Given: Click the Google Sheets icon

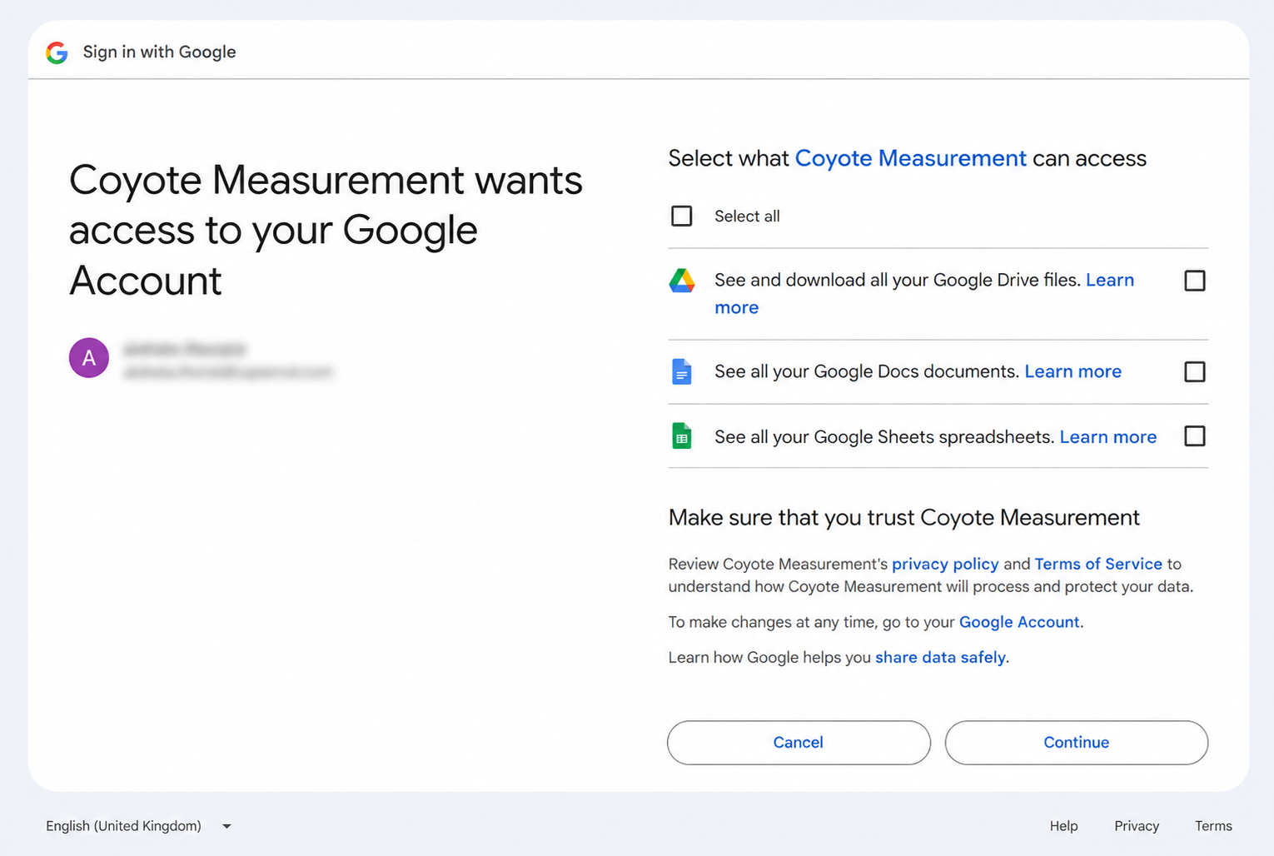Looking at the screenshot, I should point(682,436).
